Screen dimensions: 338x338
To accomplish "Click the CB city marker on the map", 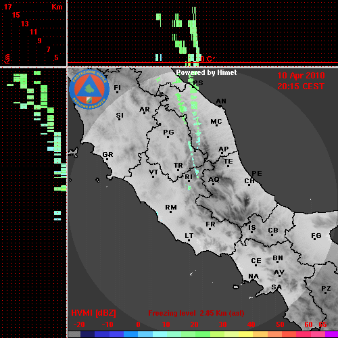I will (272, 235).
